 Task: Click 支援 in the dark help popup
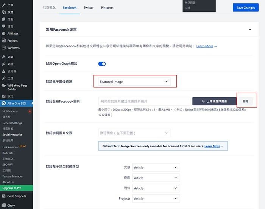pyautogui.click(x=187, y=8)
